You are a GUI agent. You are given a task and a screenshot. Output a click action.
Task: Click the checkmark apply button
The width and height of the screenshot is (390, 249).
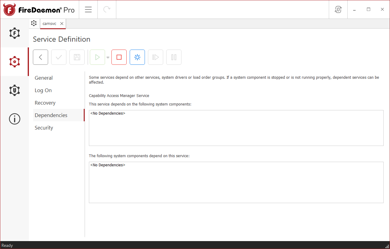click(x=59, y=57)
